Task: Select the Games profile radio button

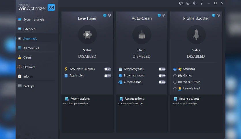Action: [x=175, y=76]
